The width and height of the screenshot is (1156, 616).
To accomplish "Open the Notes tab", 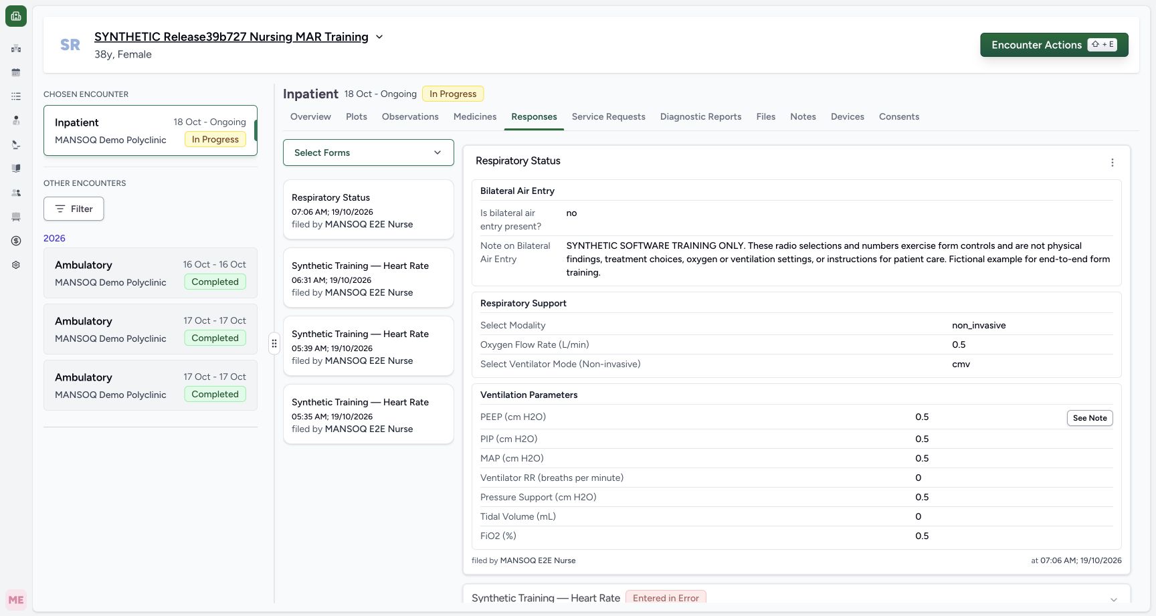I will (x=803, y=116).
